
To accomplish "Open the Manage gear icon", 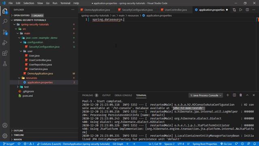I will pos(5,136).
